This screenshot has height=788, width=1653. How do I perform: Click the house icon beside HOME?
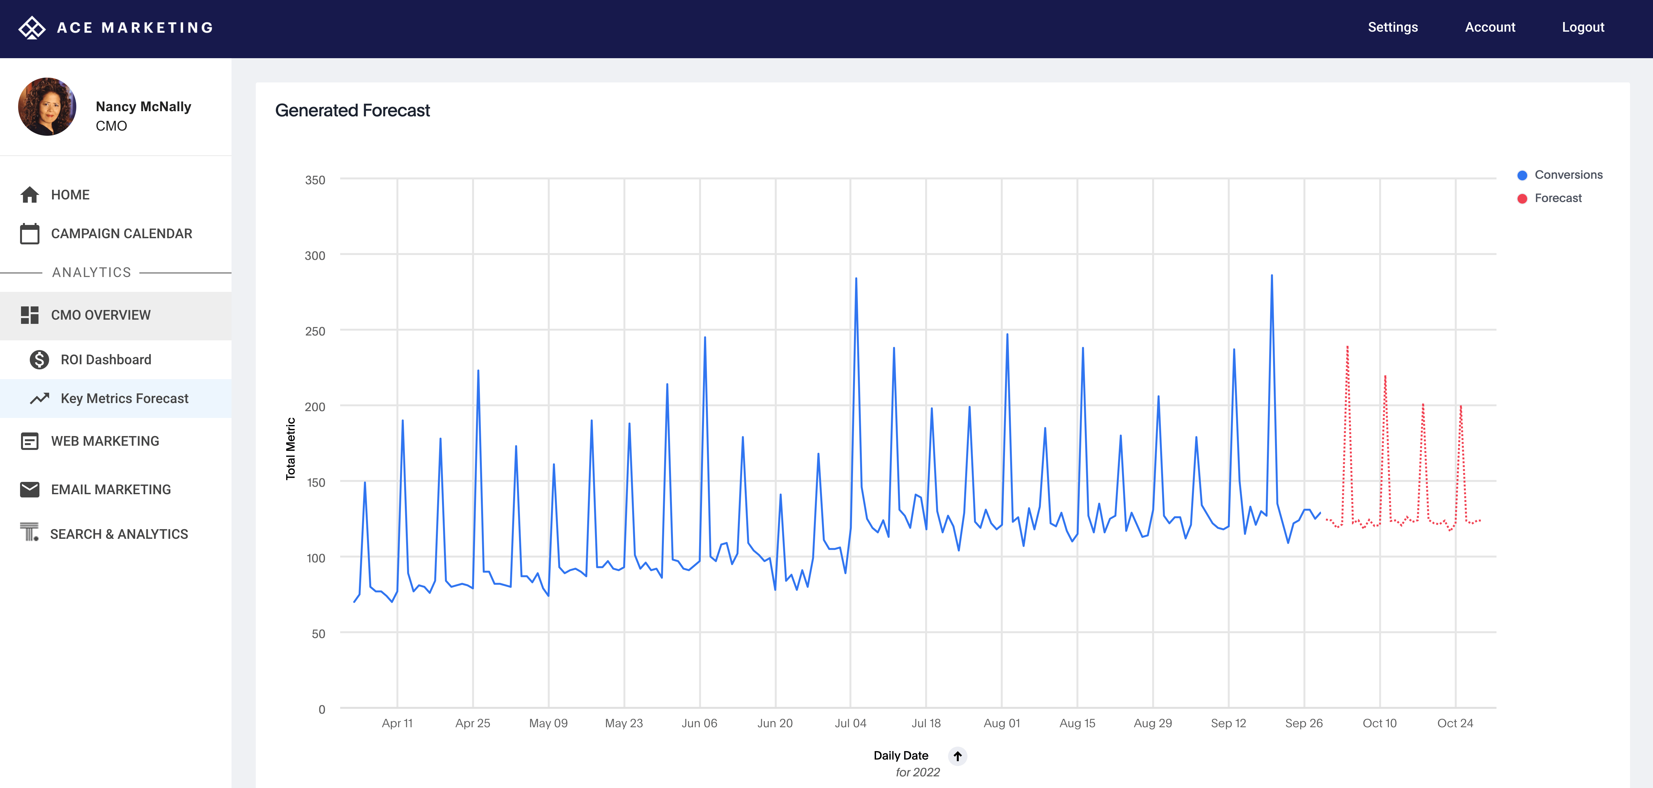pyautogui.click(x=29, y=195)
